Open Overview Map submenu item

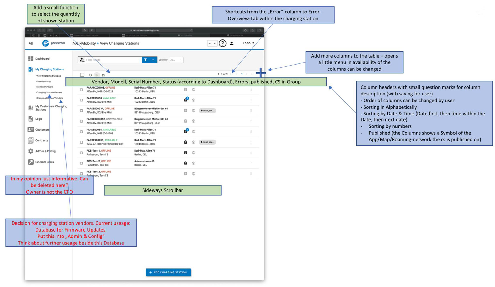44,81
